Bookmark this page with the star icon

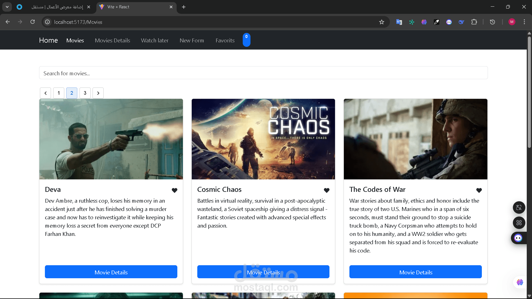point(382,22)
